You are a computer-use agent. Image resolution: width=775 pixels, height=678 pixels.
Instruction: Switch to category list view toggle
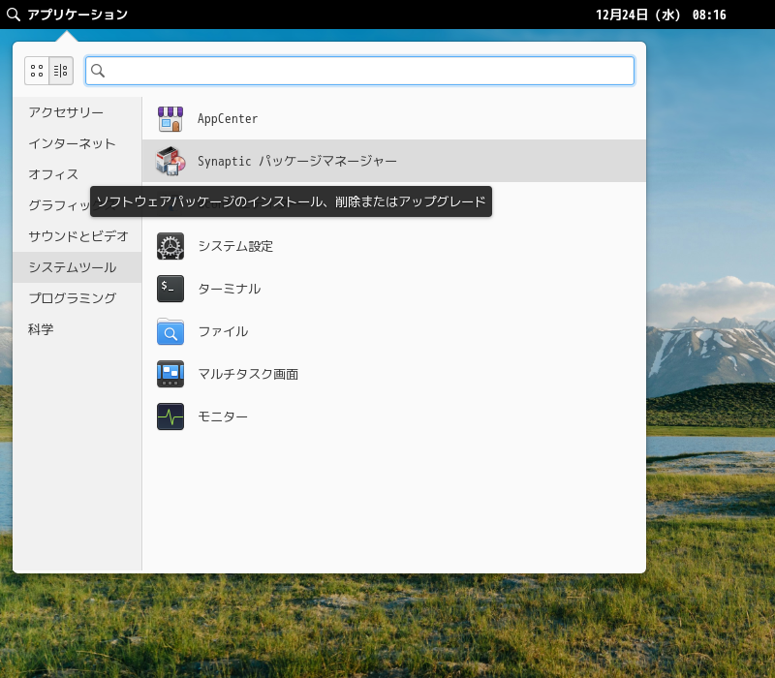tap(61, 71)
